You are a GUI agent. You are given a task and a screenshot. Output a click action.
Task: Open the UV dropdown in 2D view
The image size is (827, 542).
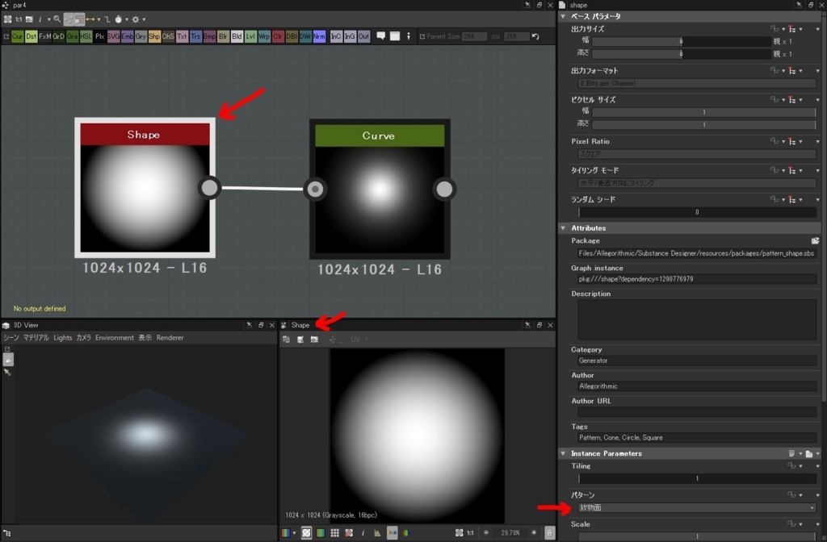359,340
